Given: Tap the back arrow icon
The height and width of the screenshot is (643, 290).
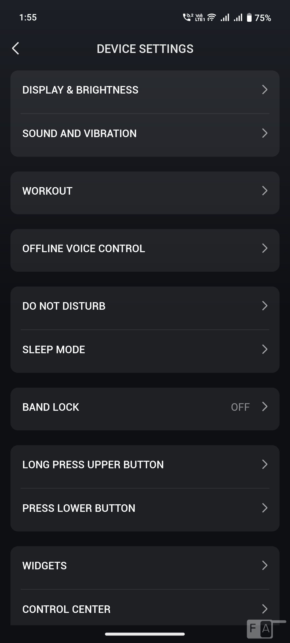Looking at the screenshot, I should pos(16,49).
